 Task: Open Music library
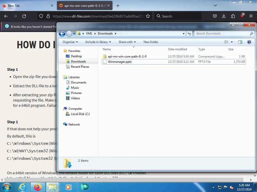click(x=75, y=88)
